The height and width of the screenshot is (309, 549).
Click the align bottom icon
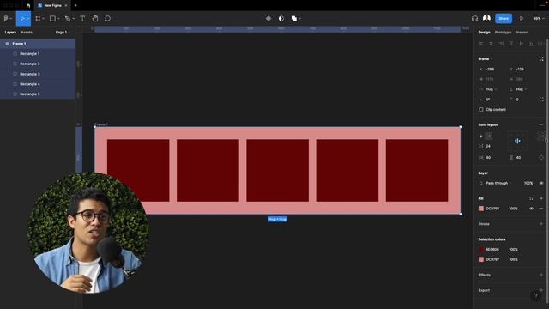[x=531, y=44]
